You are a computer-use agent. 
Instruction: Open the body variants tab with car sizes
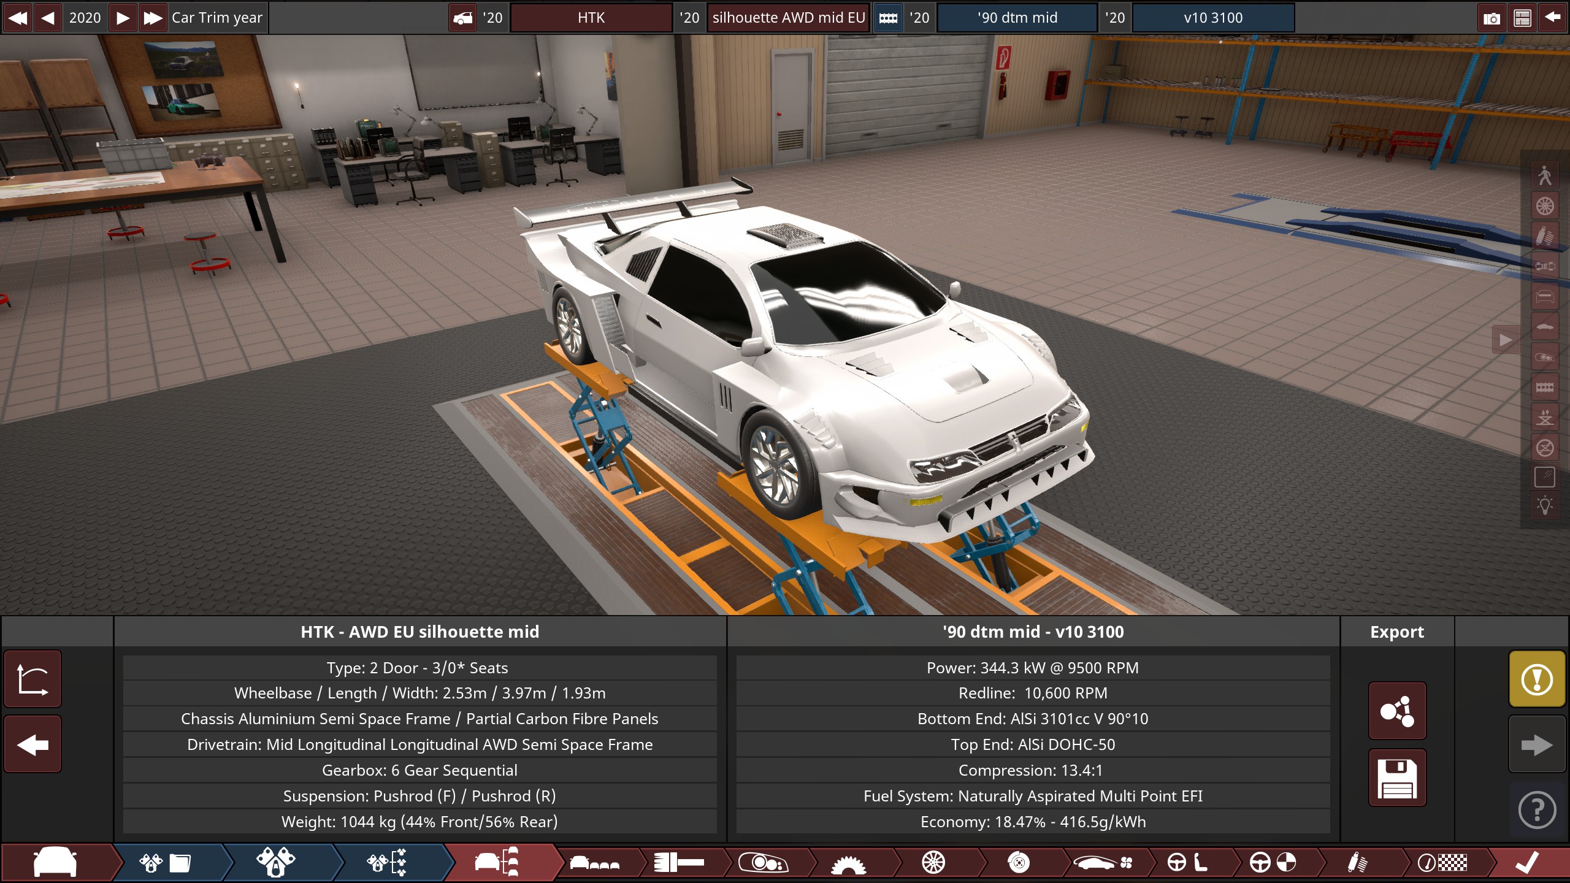click(595, 863)
